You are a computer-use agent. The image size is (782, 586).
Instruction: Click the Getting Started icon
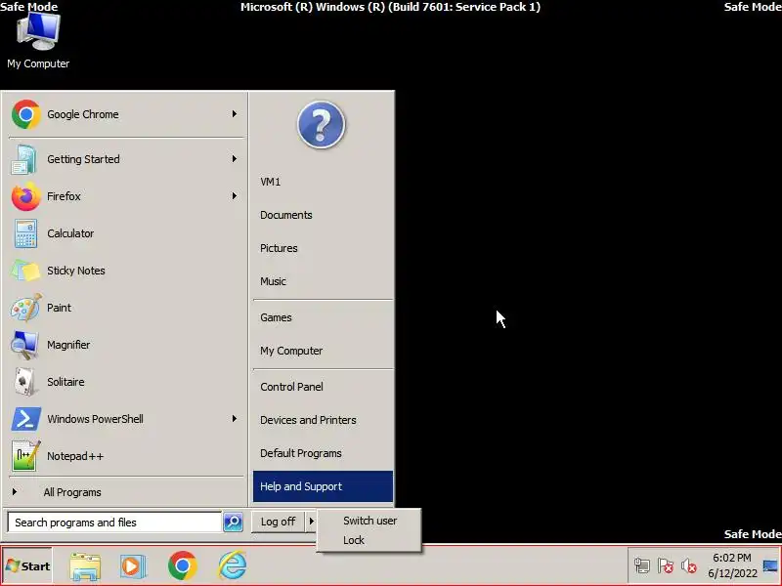click(23, 159)
